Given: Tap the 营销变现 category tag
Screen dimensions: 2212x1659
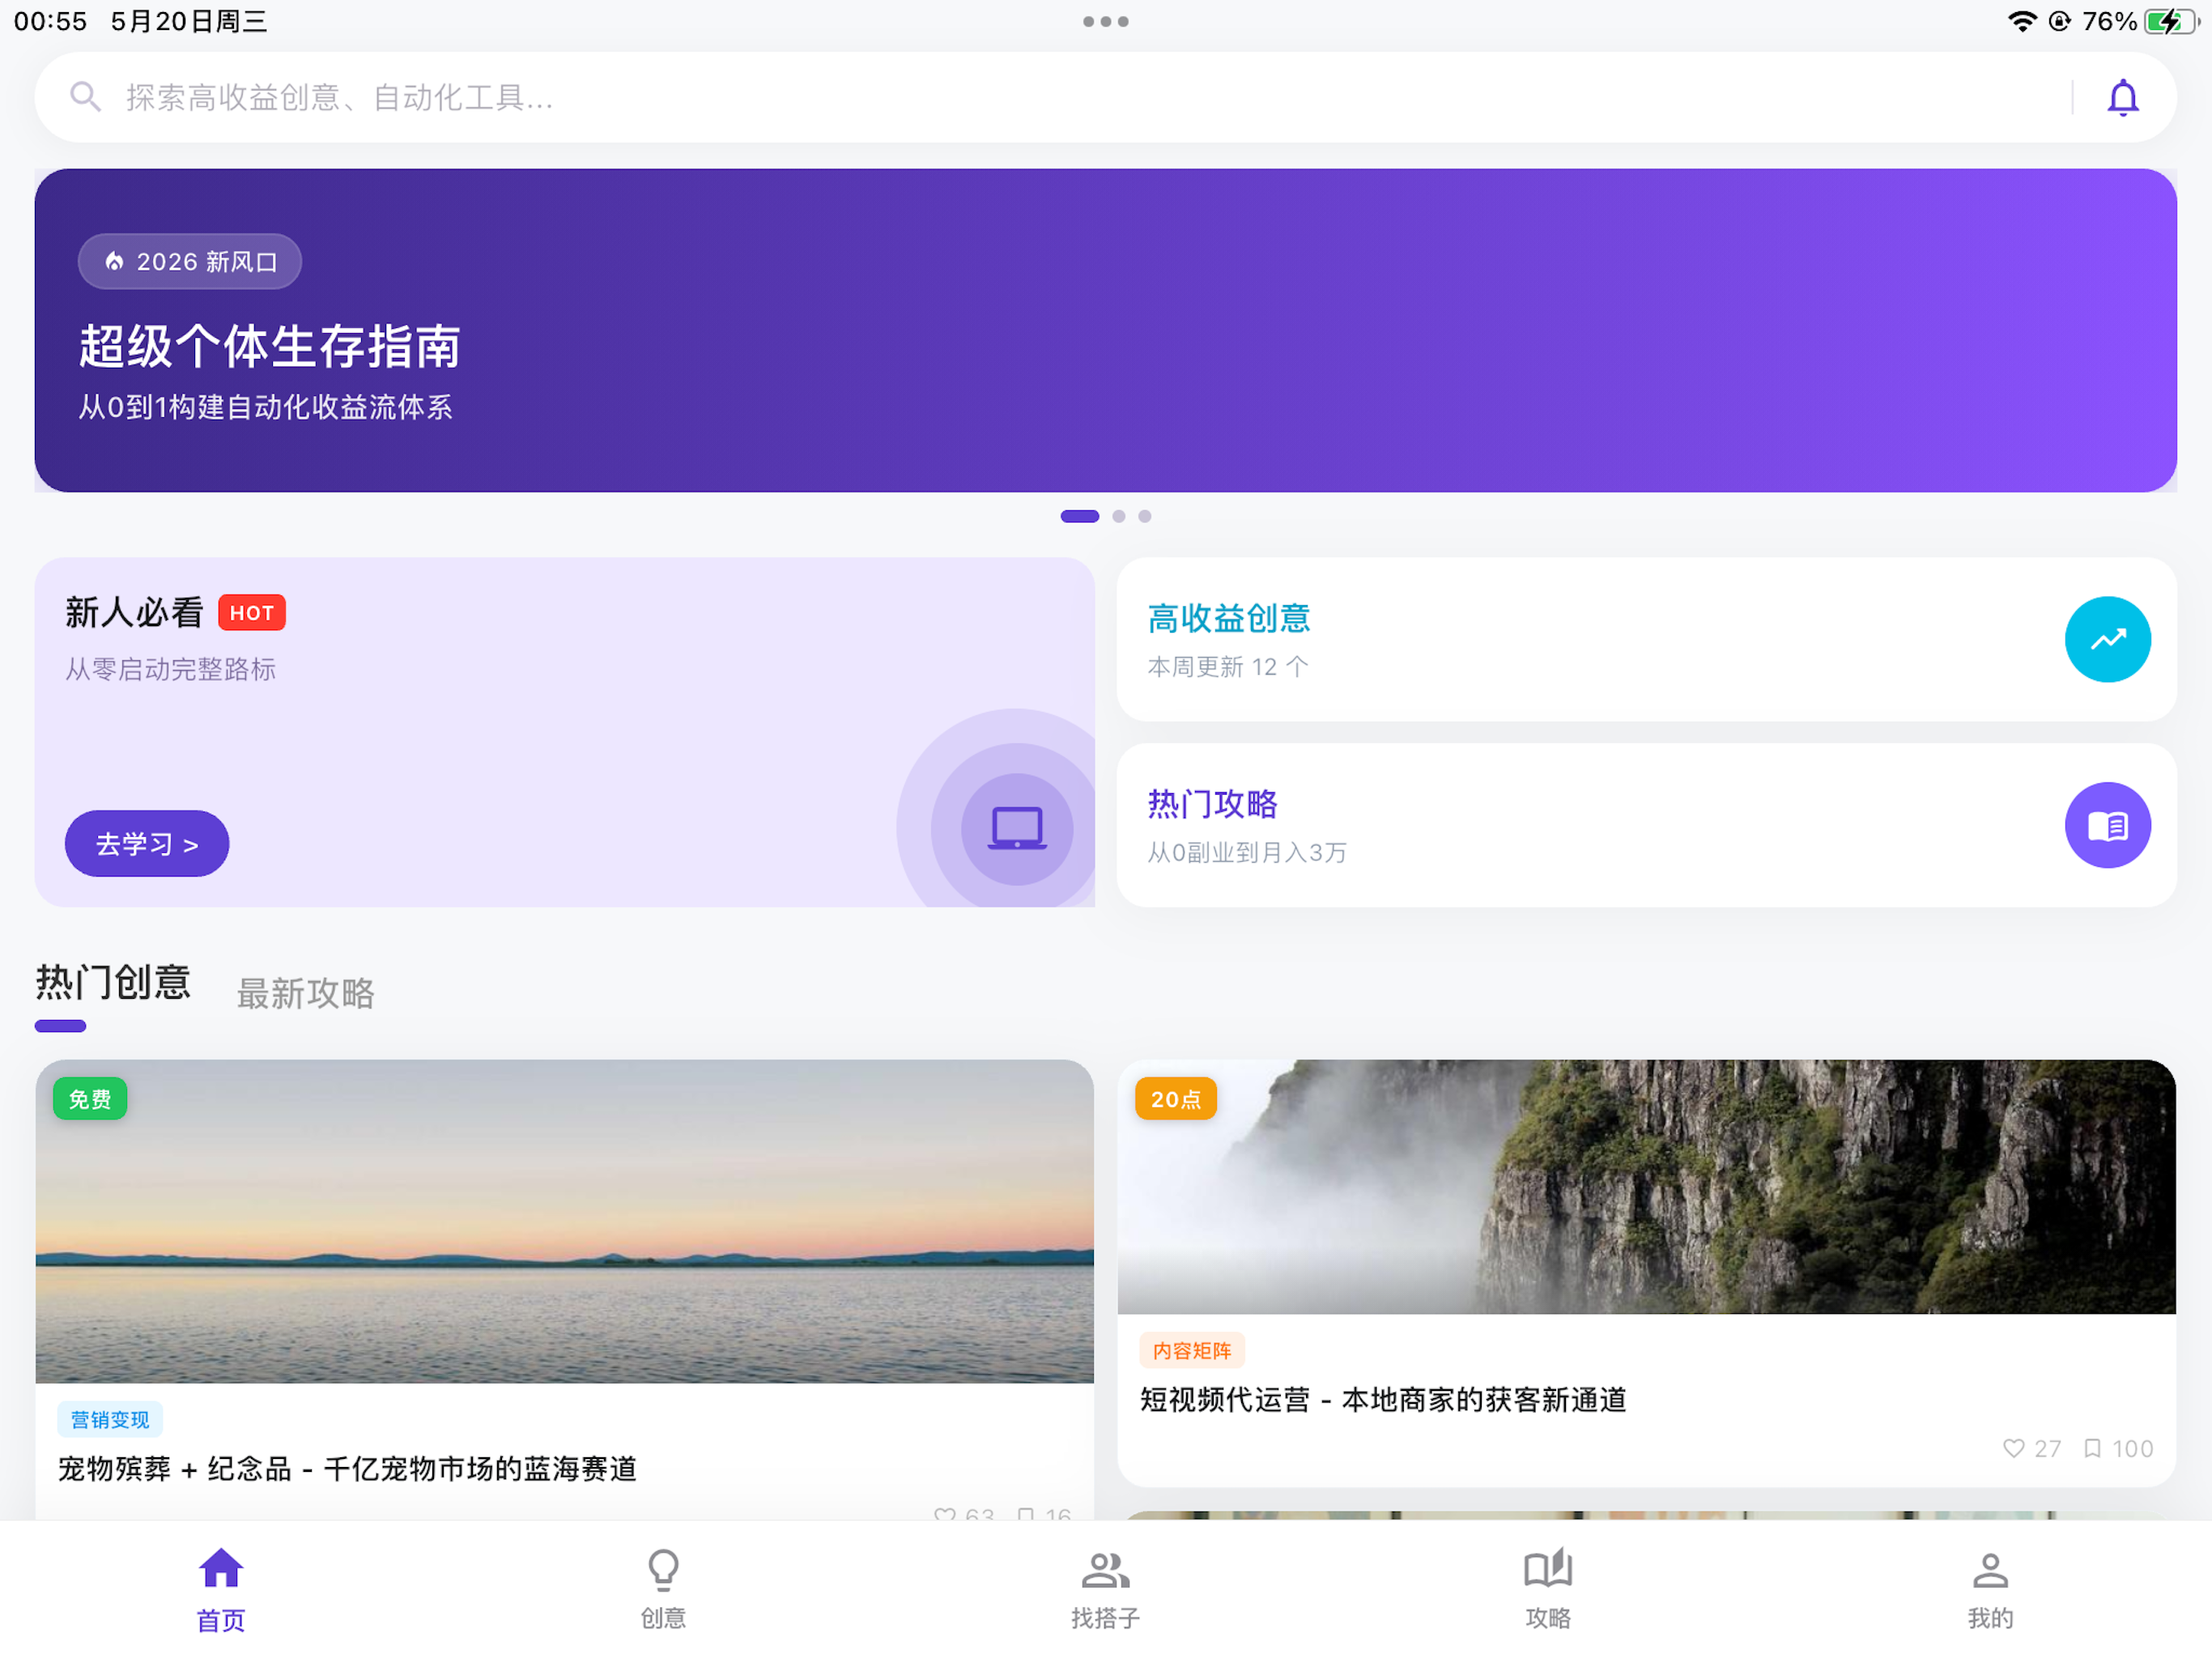Looking at the screenshot, I should 110,1419.
